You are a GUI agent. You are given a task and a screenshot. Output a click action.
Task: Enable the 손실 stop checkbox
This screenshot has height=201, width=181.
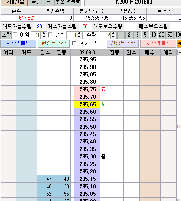50,35
